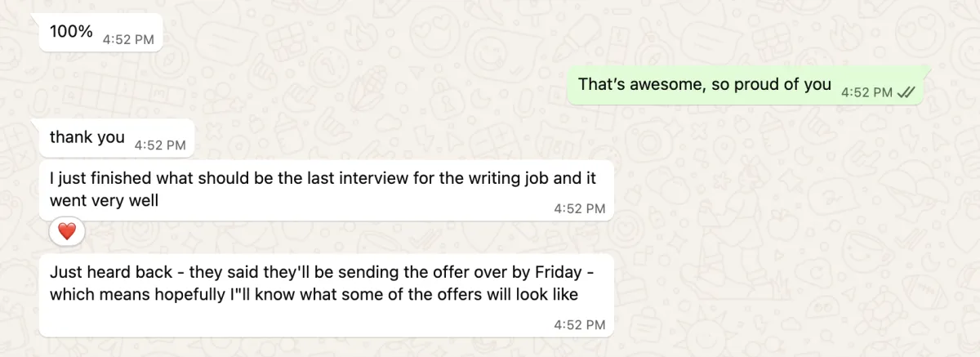Click the "I just finished" interview message bubble

[x=327, y=190]
